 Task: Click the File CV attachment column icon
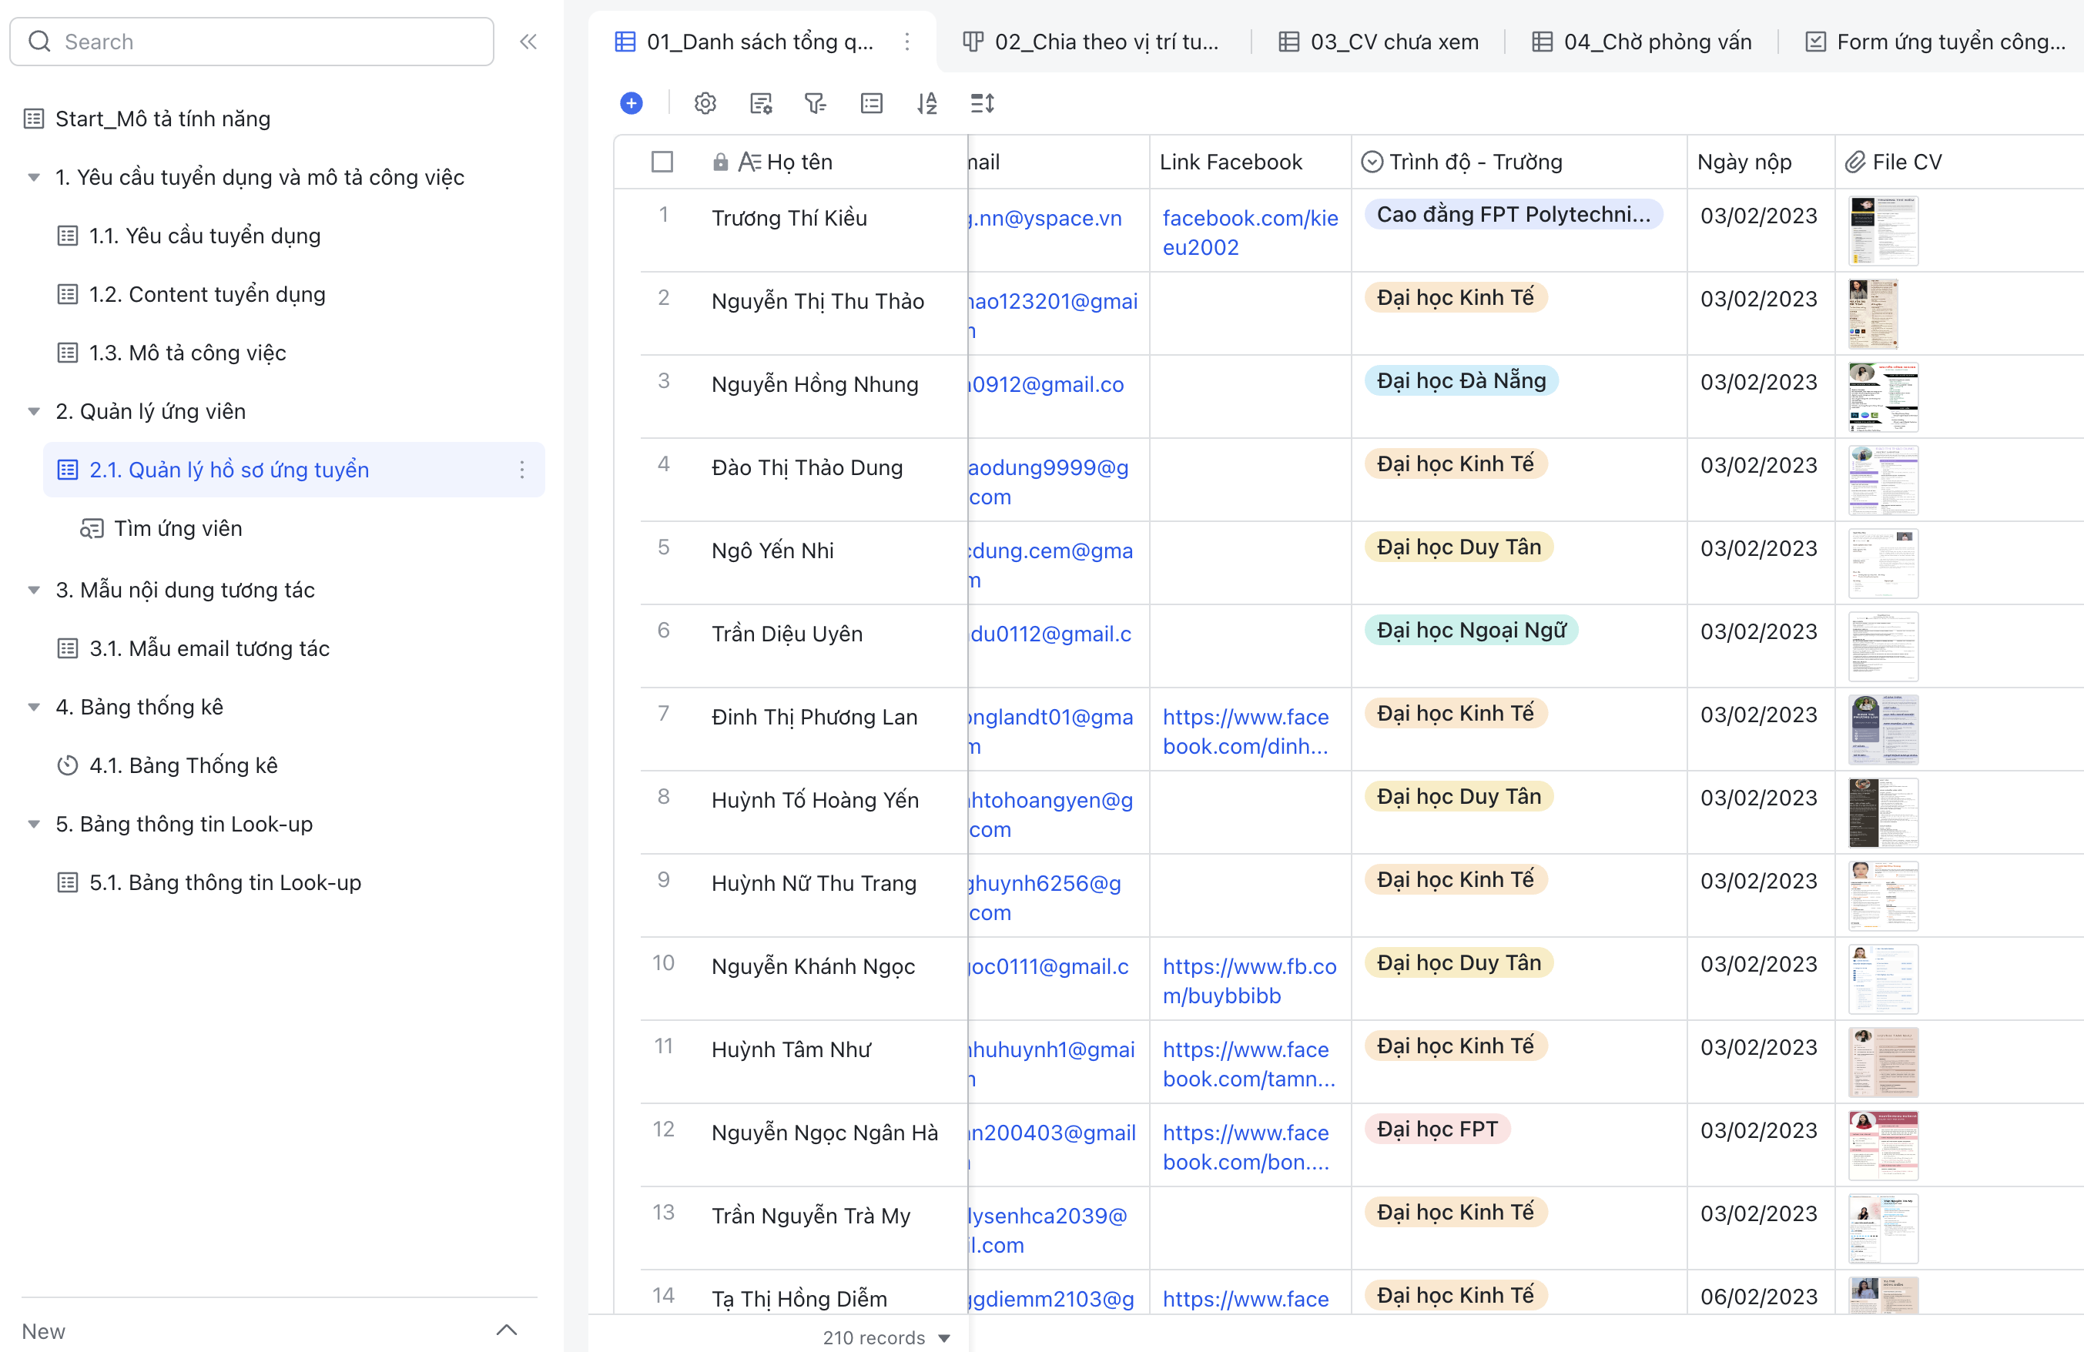[1855, 161]
